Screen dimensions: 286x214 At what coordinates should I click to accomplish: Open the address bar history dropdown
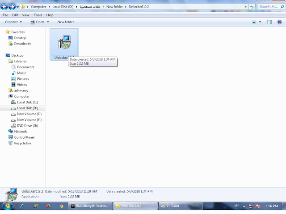coord(245,7)
